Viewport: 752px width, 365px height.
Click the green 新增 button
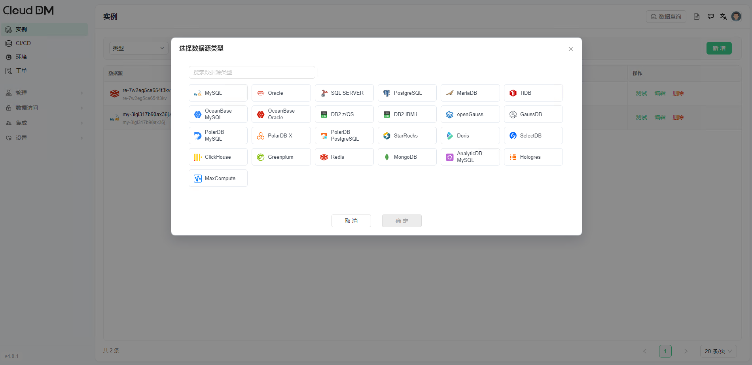719,48
